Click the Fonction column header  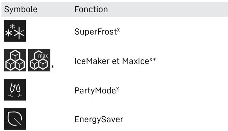point(91,9)
